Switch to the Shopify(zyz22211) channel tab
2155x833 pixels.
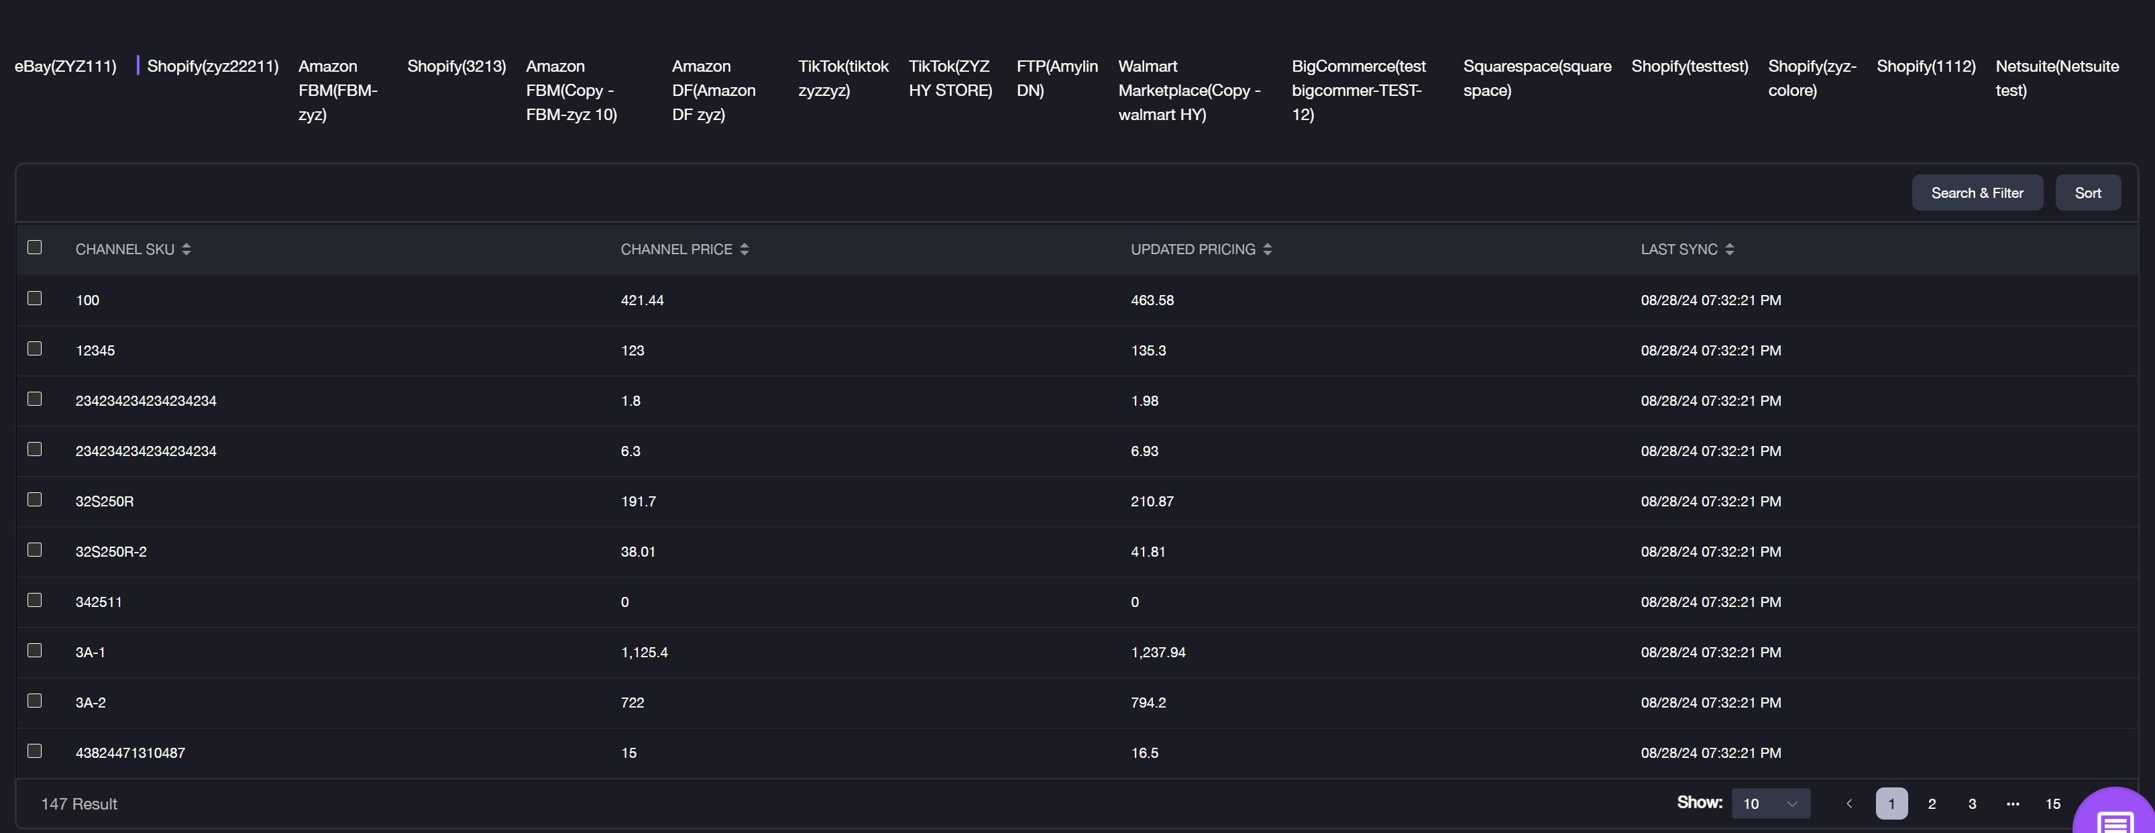click(x=213, y=65)
